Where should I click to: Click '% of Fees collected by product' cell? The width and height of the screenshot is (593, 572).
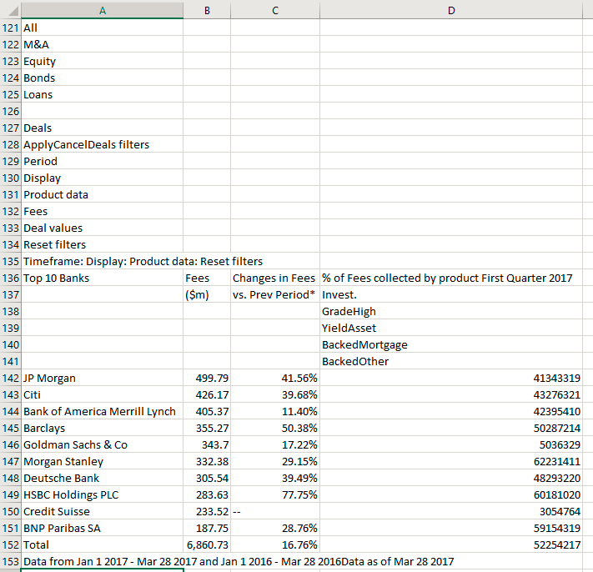451,278
